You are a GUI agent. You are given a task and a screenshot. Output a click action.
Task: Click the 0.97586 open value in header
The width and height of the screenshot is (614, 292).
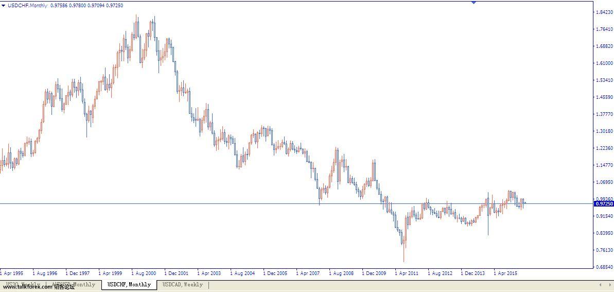(x=59, y=6)
